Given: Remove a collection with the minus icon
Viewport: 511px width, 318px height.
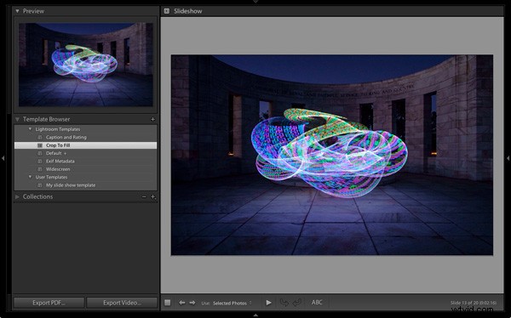Looking at the screenshot, I should point(144,196).
